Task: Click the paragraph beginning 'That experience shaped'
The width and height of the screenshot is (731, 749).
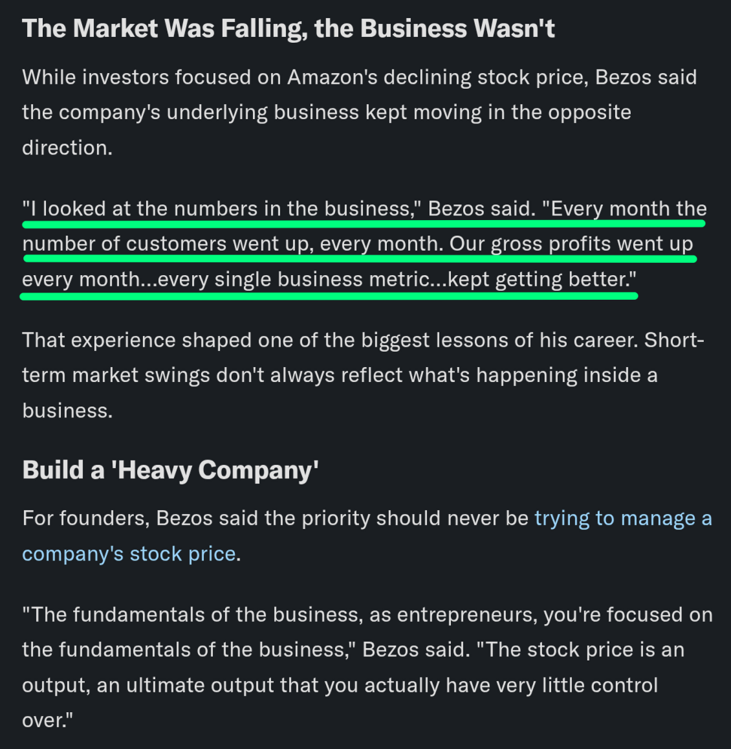Action: 363,375
